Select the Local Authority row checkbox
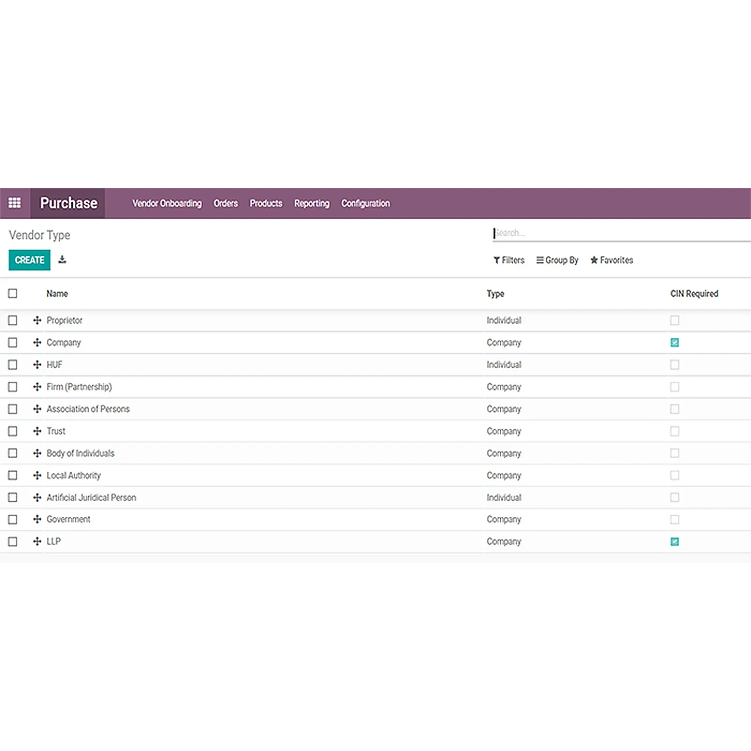This screenshot has height=751, width=751. [13, 475]
